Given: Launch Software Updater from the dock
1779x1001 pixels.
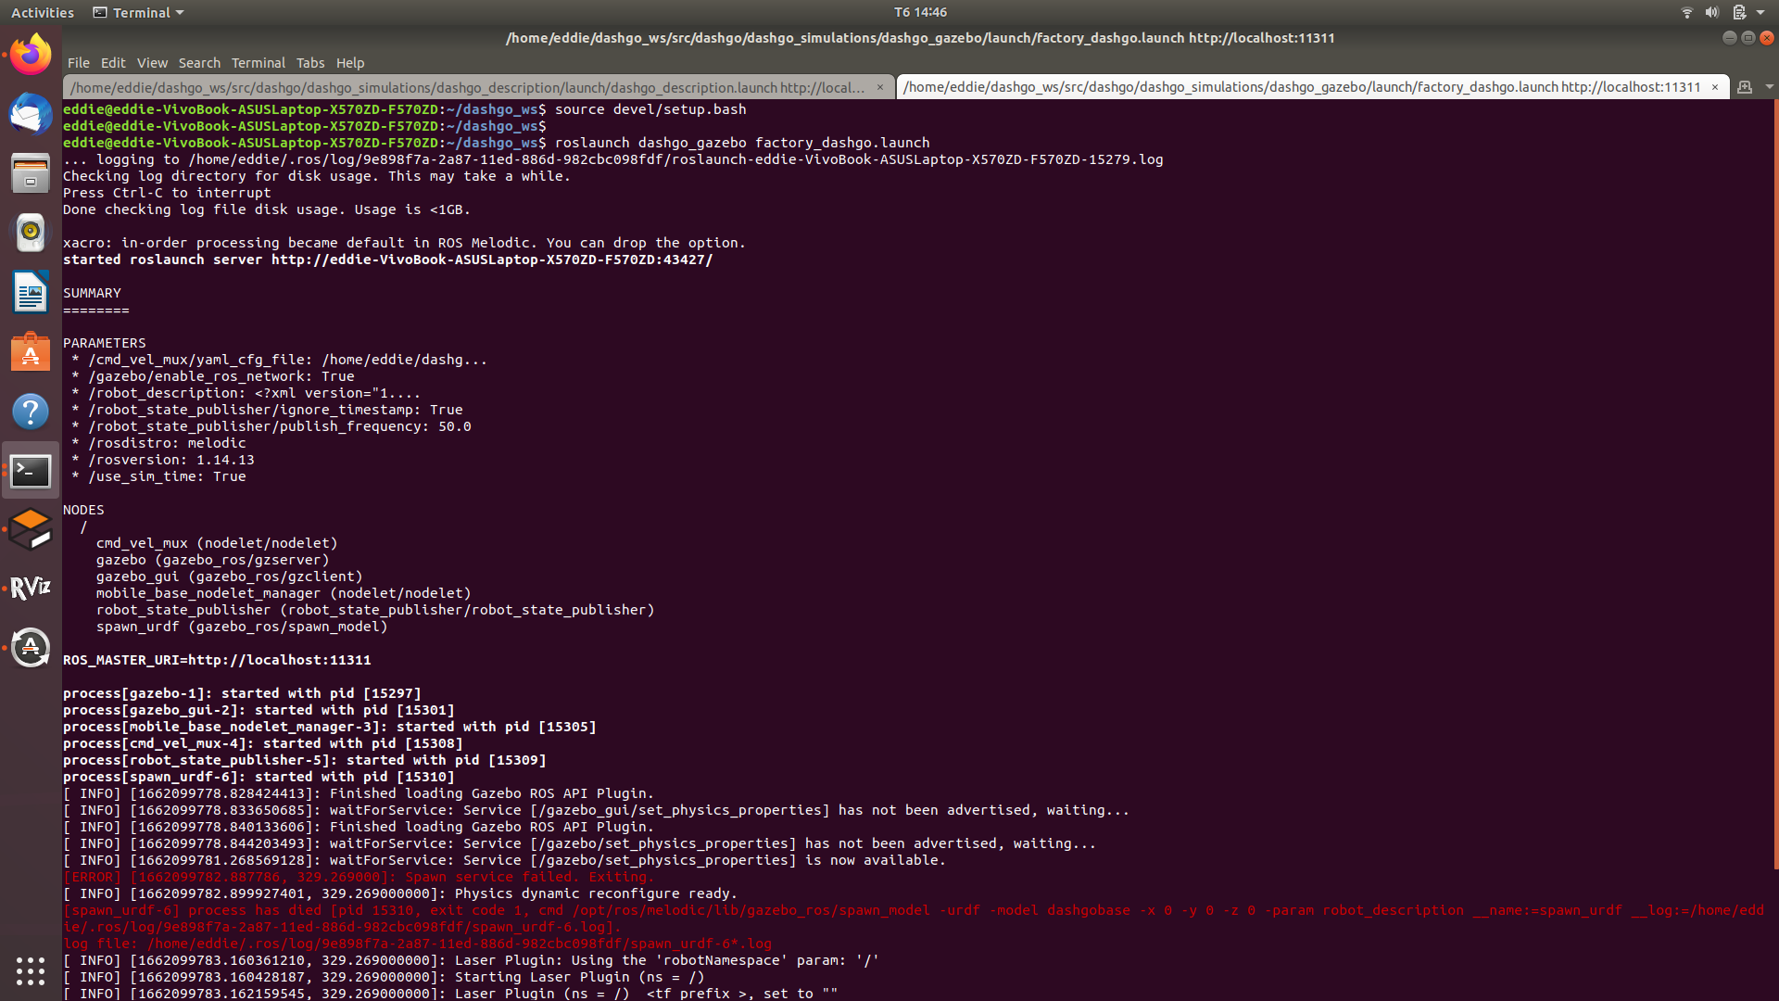Looking at the screenshot, I should [x=31, y=648].
